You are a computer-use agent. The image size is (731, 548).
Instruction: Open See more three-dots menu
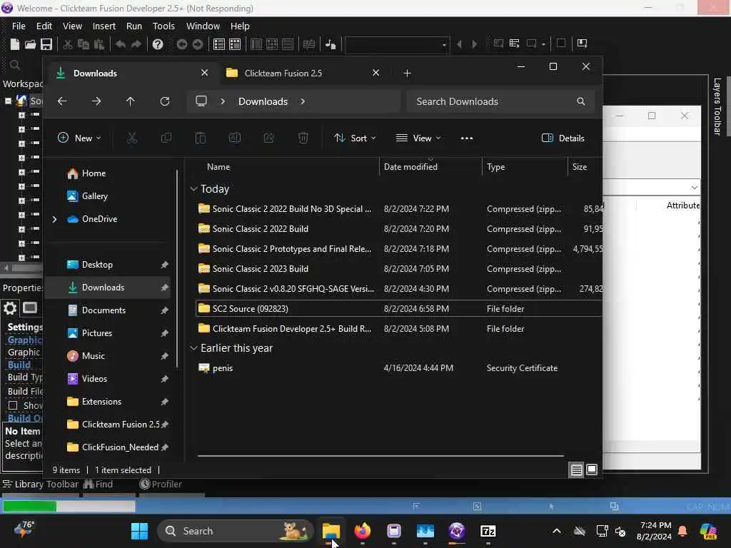[x=467, y=138]
